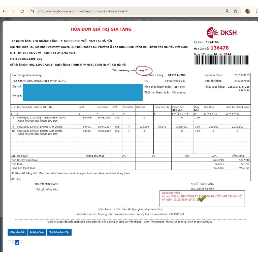Image resolution: width=258 pixels, height=258 pixels.
Task: Click expiry date 30.09.2026
Action: 104,118
